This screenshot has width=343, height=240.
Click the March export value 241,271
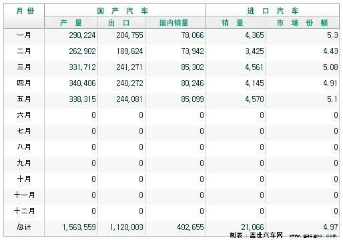[x=129, y=67]
